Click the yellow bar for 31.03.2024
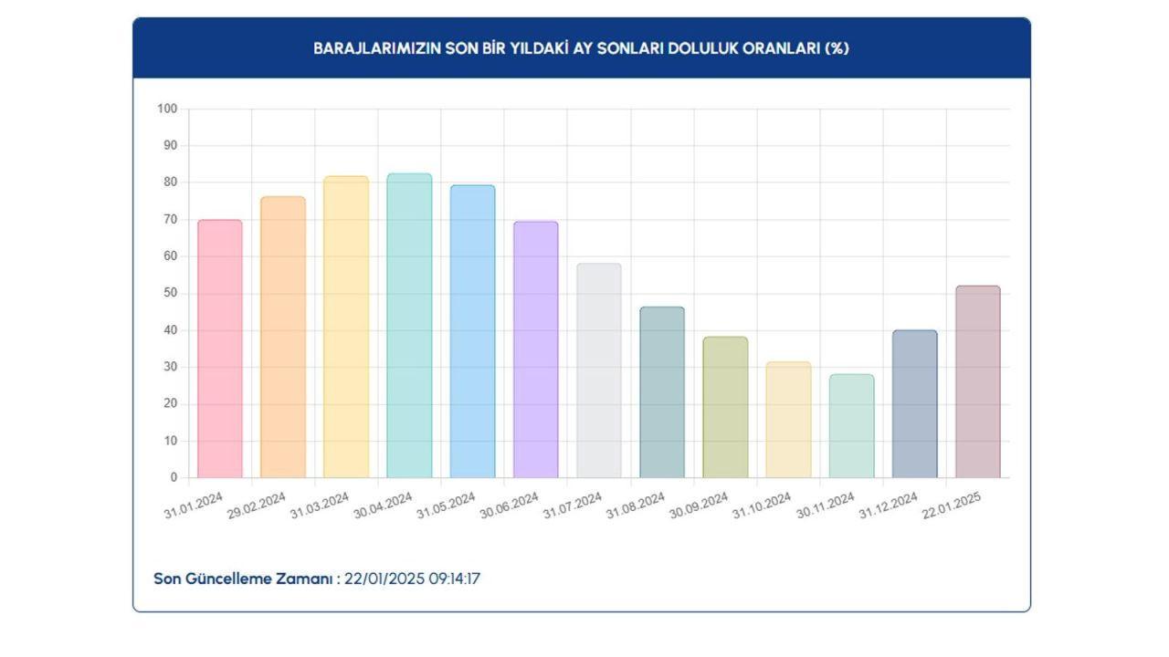Image resolution: width=1169 pixels, height=657 pixels. pyautogui.click(x=346, y=327)
